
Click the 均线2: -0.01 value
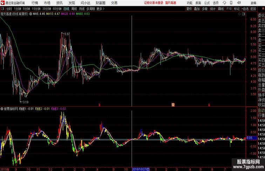[x=42, y=109]
